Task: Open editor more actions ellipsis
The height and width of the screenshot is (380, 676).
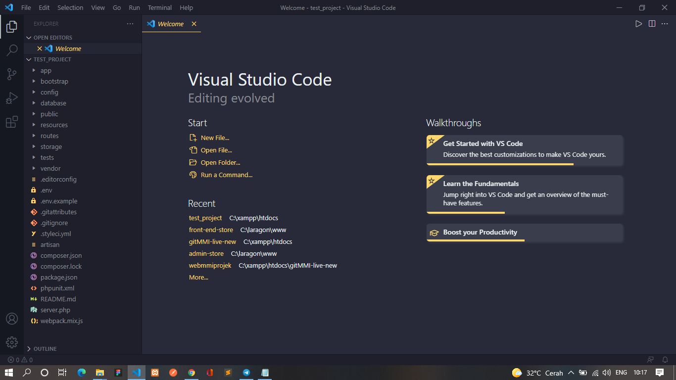Action: pyautogui.click(x=665, y=24)
